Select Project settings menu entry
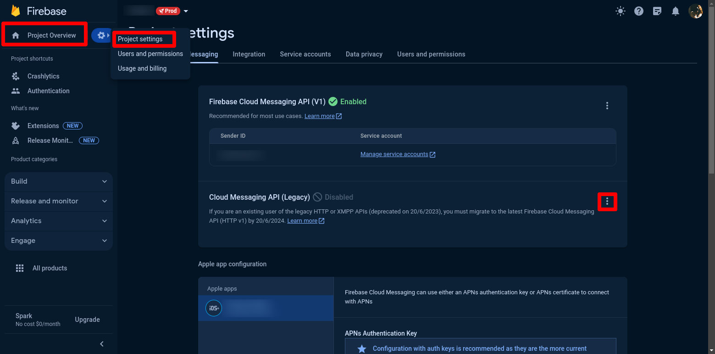The image size is (715, 354). click(x=140, y=39)
